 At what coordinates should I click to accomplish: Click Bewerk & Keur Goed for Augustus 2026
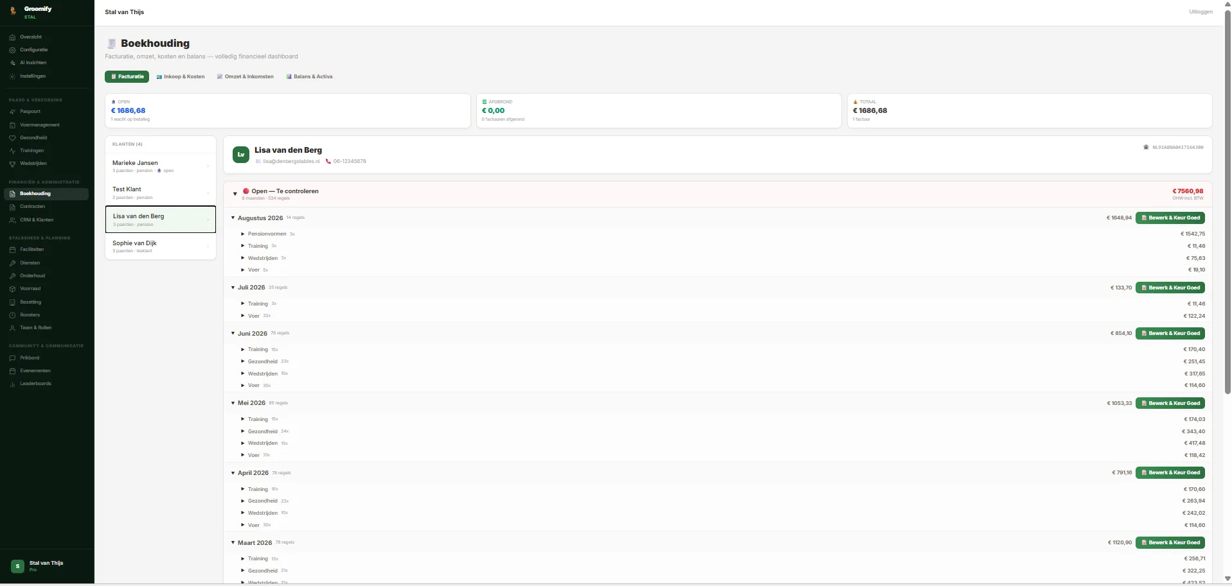coord(1170,218)
